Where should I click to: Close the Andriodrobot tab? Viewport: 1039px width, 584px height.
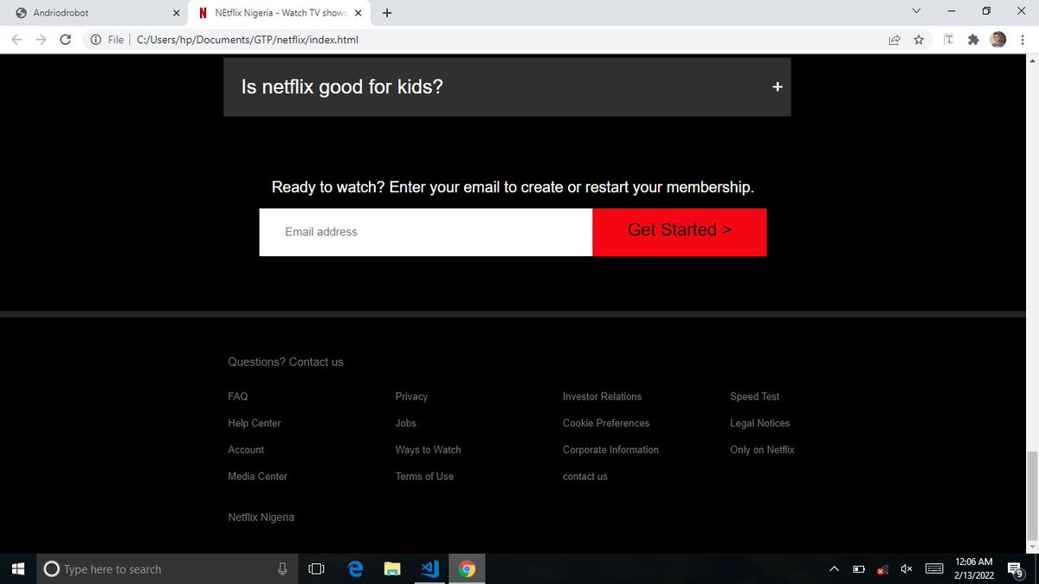(x=177, y=13)
